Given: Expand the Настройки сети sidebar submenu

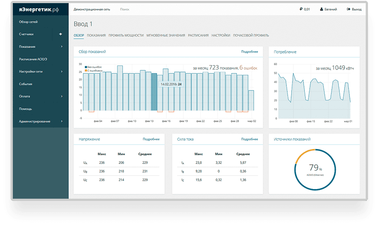Looking at the screenshot, I should 61,71.
